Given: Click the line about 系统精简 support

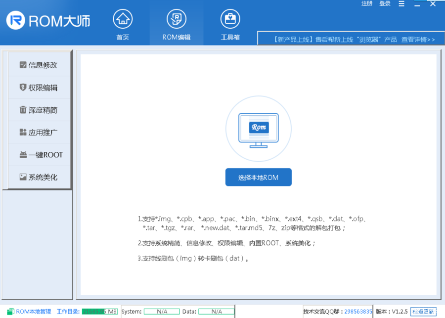Looking at the screenshot, I should [x=226, y=243].
